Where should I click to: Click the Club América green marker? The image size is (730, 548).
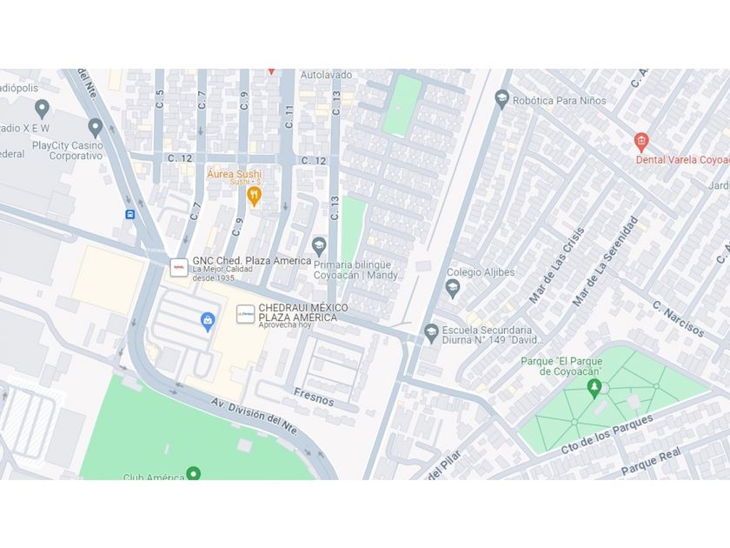click(193, 473)
